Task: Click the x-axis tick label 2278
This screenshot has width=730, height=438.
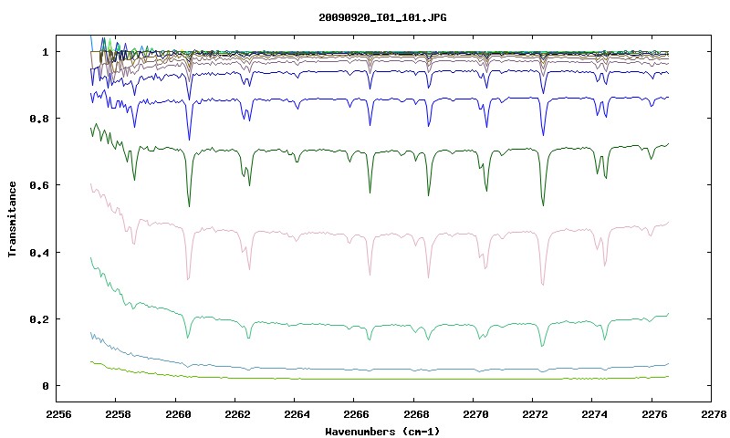Action: 714,414
